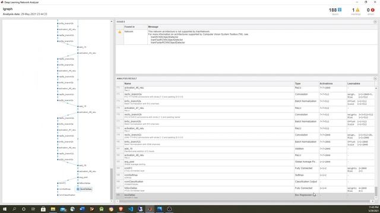Select the activation_49_relu row in the results table
This screenshot has height=213, width=380.
coord(245,156)
